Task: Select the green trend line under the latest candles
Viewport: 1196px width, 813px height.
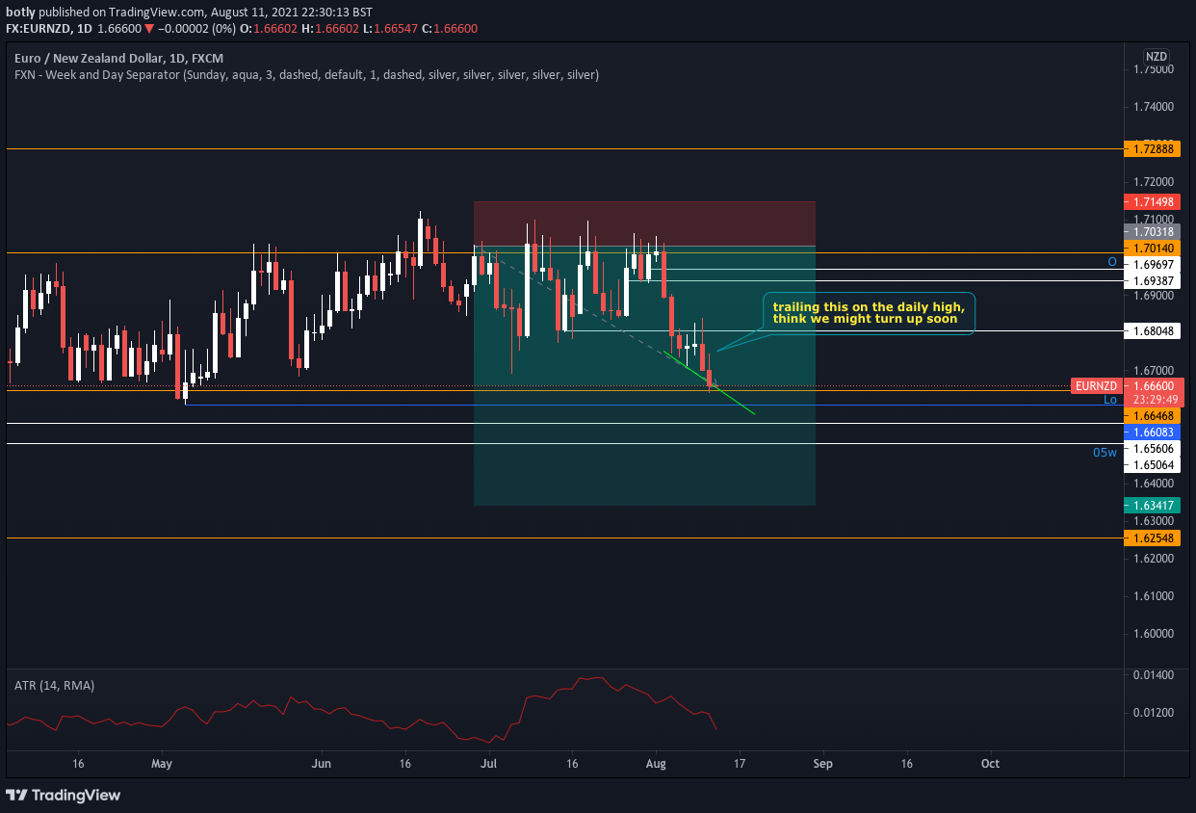Action: (710, 382)
